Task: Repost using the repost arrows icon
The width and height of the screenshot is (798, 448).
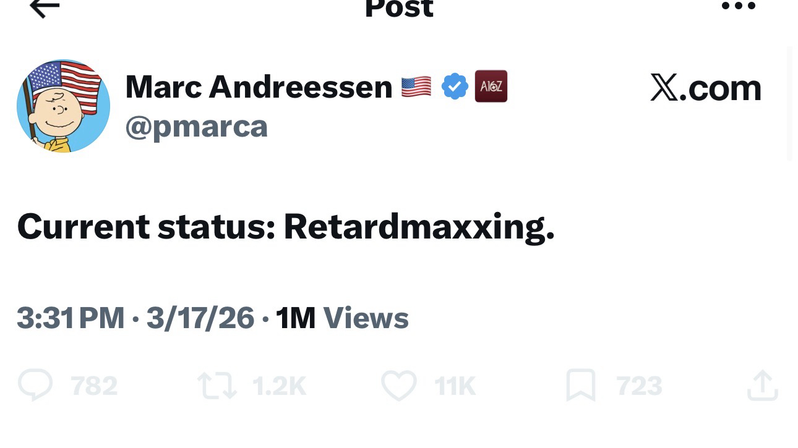Action: [217, 386]
